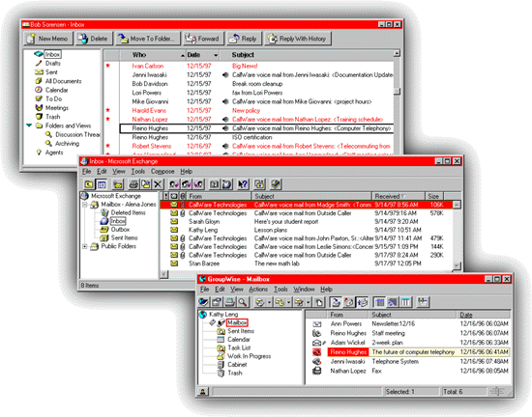Expand the Public Folders tree node

coord(85,246)
